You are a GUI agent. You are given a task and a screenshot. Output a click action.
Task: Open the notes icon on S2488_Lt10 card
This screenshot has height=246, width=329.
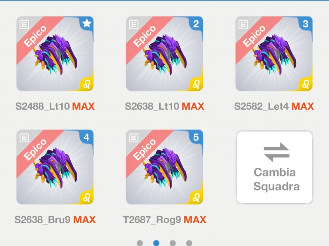coord(24,24)
